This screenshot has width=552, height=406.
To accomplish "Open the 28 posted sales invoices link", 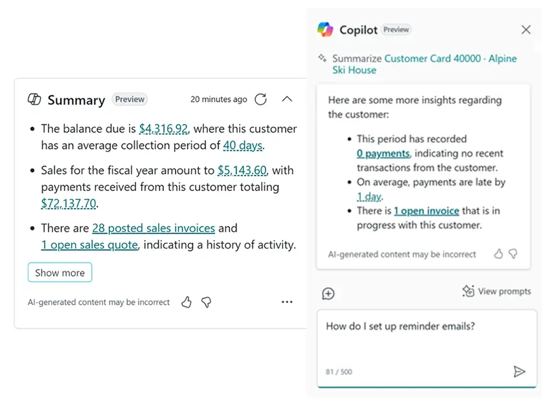I will 154,229.
